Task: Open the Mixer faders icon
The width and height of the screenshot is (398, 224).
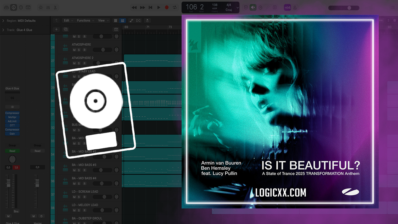Action: coord(48,7)
